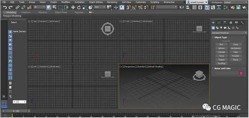
Task: Create a Sphere primitive
Action: point(222,48)
